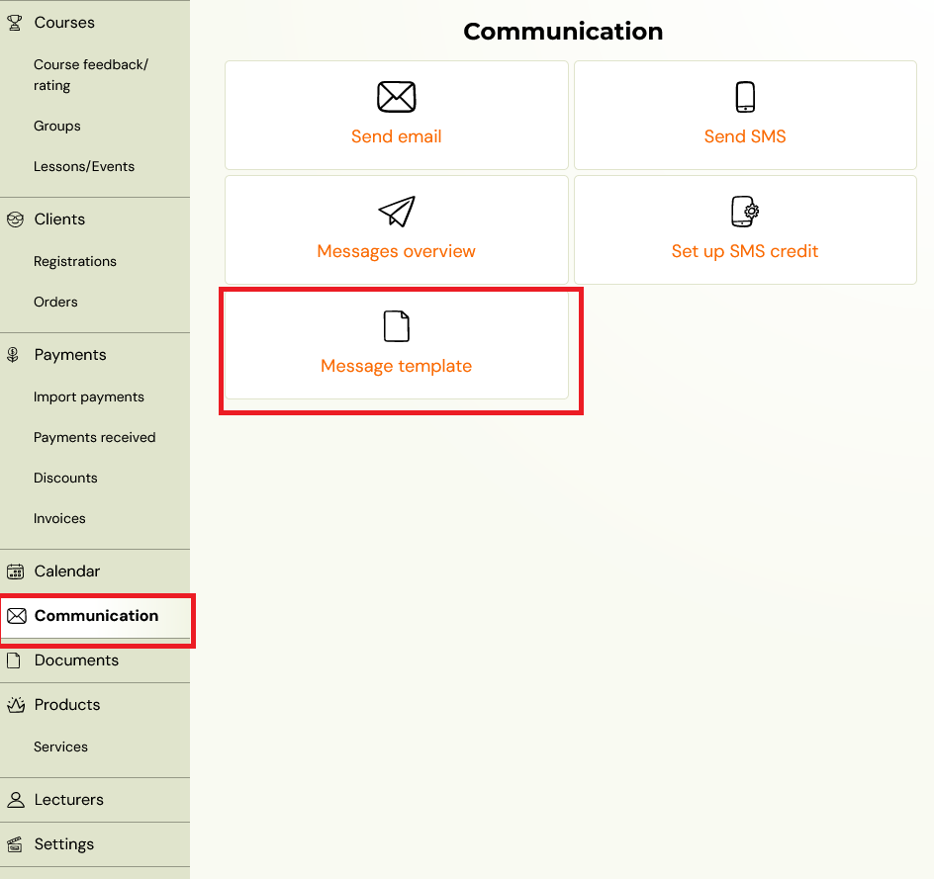
Task: Open Set up SMS credit
Action: click(x=744, y=251)
